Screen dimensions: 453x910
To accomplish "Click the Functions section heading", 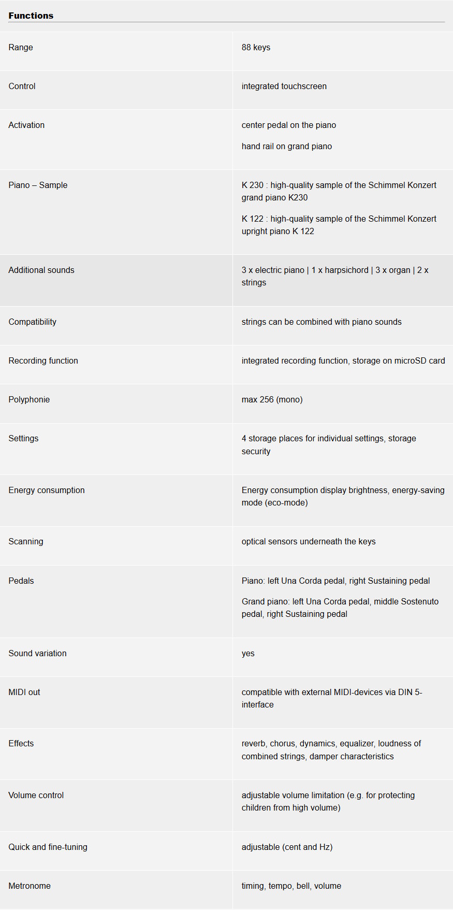I will [x=31, y=16].
